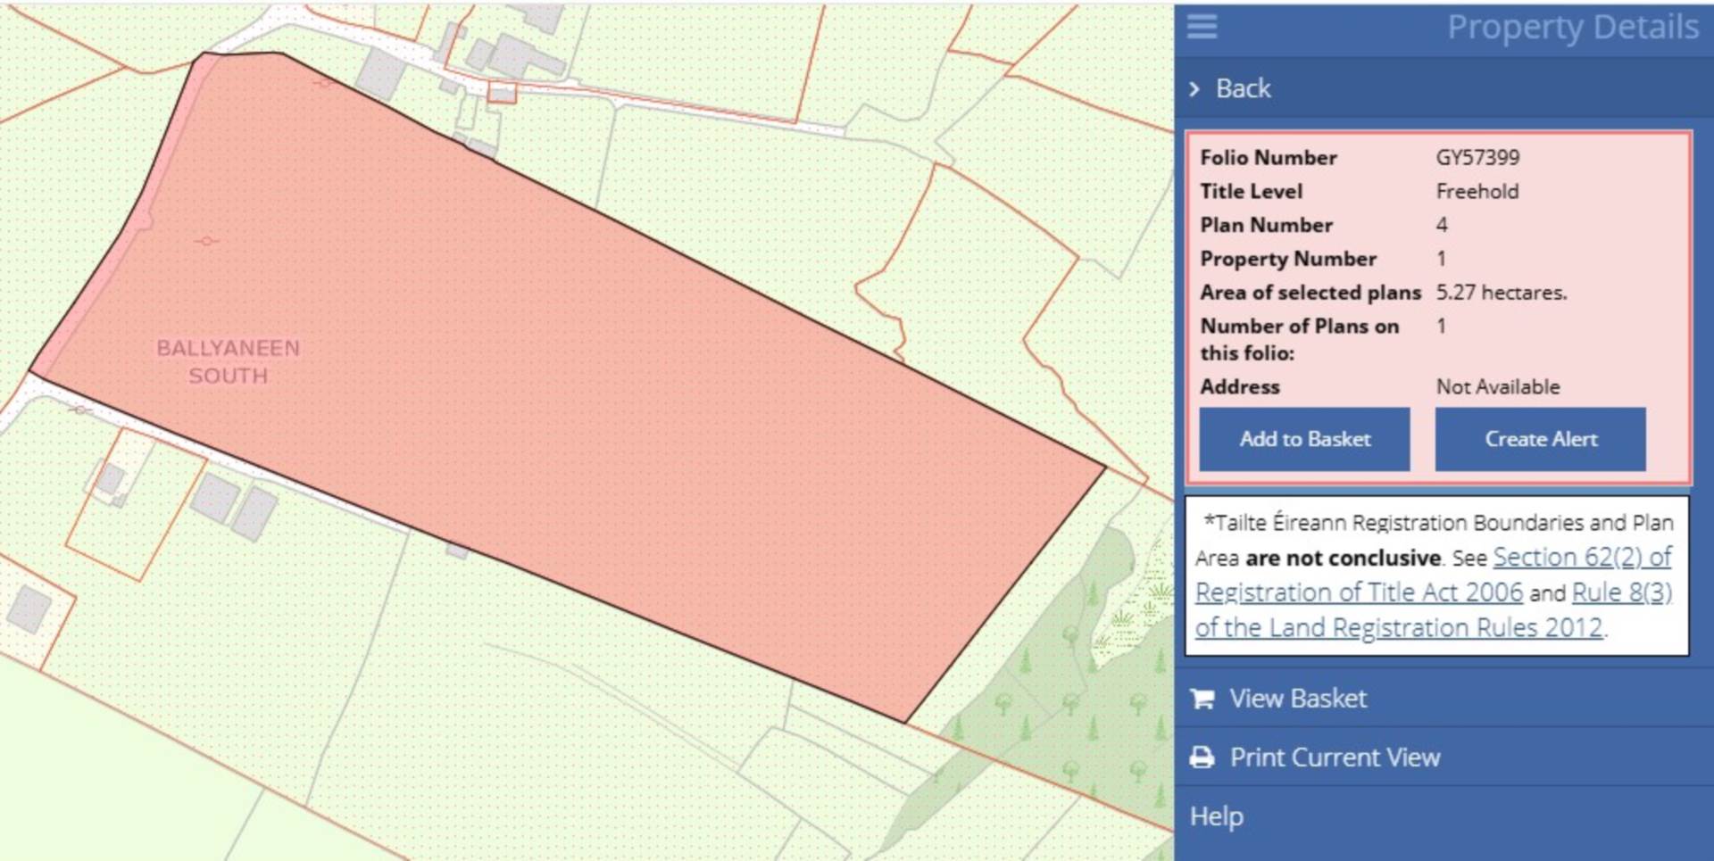1714x861 pixels.
Task: Go back using the Back label
Action: pos(1243,88)
